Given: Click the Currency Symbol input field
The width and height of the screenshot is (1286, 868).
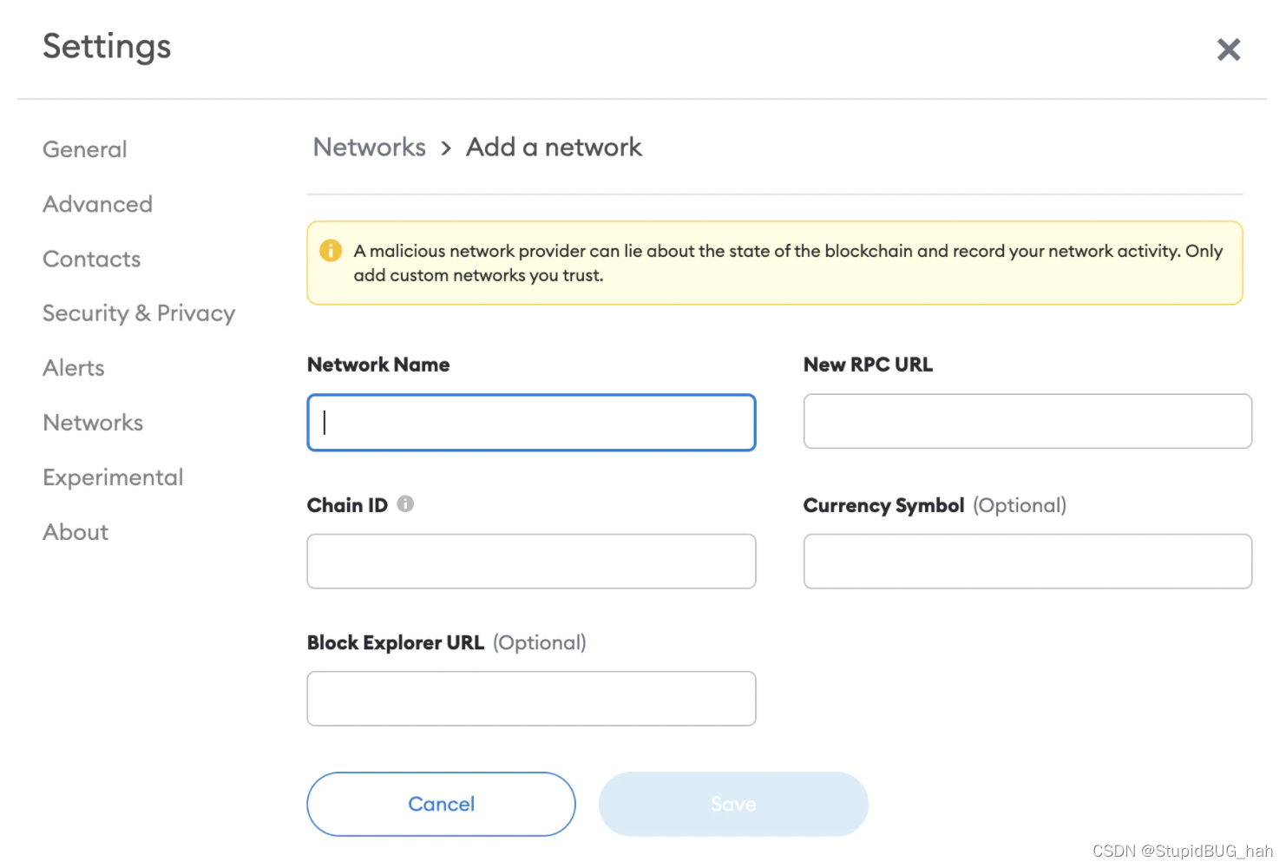Looking at the screenshot, I should pyautogui.click(x=1027, y=562).
